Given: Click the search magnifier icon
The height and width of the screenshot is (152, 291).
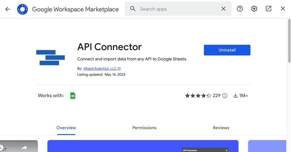Looking at the screenshot, I should (133, 9).
